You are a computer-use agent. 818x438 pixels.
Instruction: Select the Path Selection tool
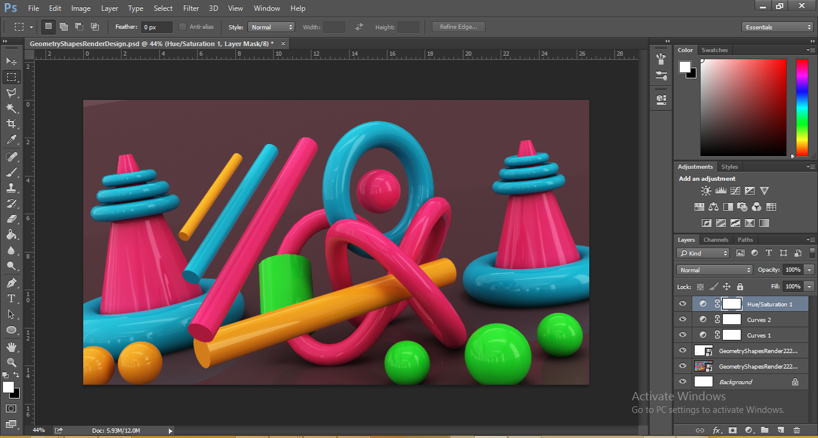(11, 314)
